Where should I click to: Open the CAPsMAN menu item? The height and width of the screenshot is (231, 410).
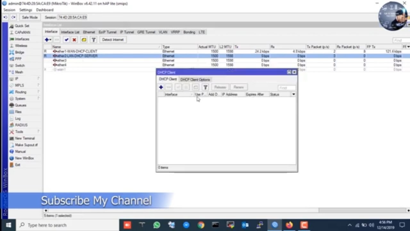22,32
